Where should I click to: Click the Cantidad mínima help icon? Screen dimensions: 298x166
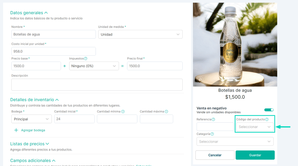[123, 112]
